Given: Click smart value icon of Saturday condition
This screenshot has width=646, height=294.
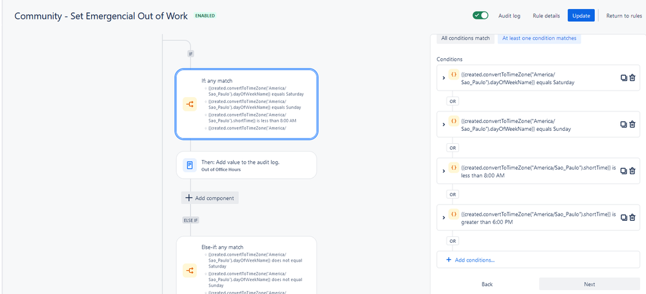Looking at the screenshot, I should 454,74.
